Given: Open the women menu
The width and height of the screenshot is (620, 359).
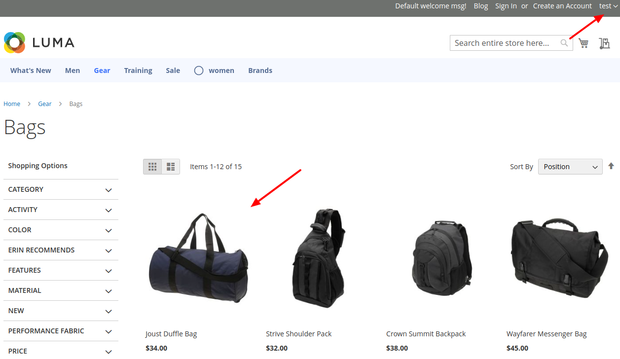Looking at the screenshot, I should [x=221, y=71].
